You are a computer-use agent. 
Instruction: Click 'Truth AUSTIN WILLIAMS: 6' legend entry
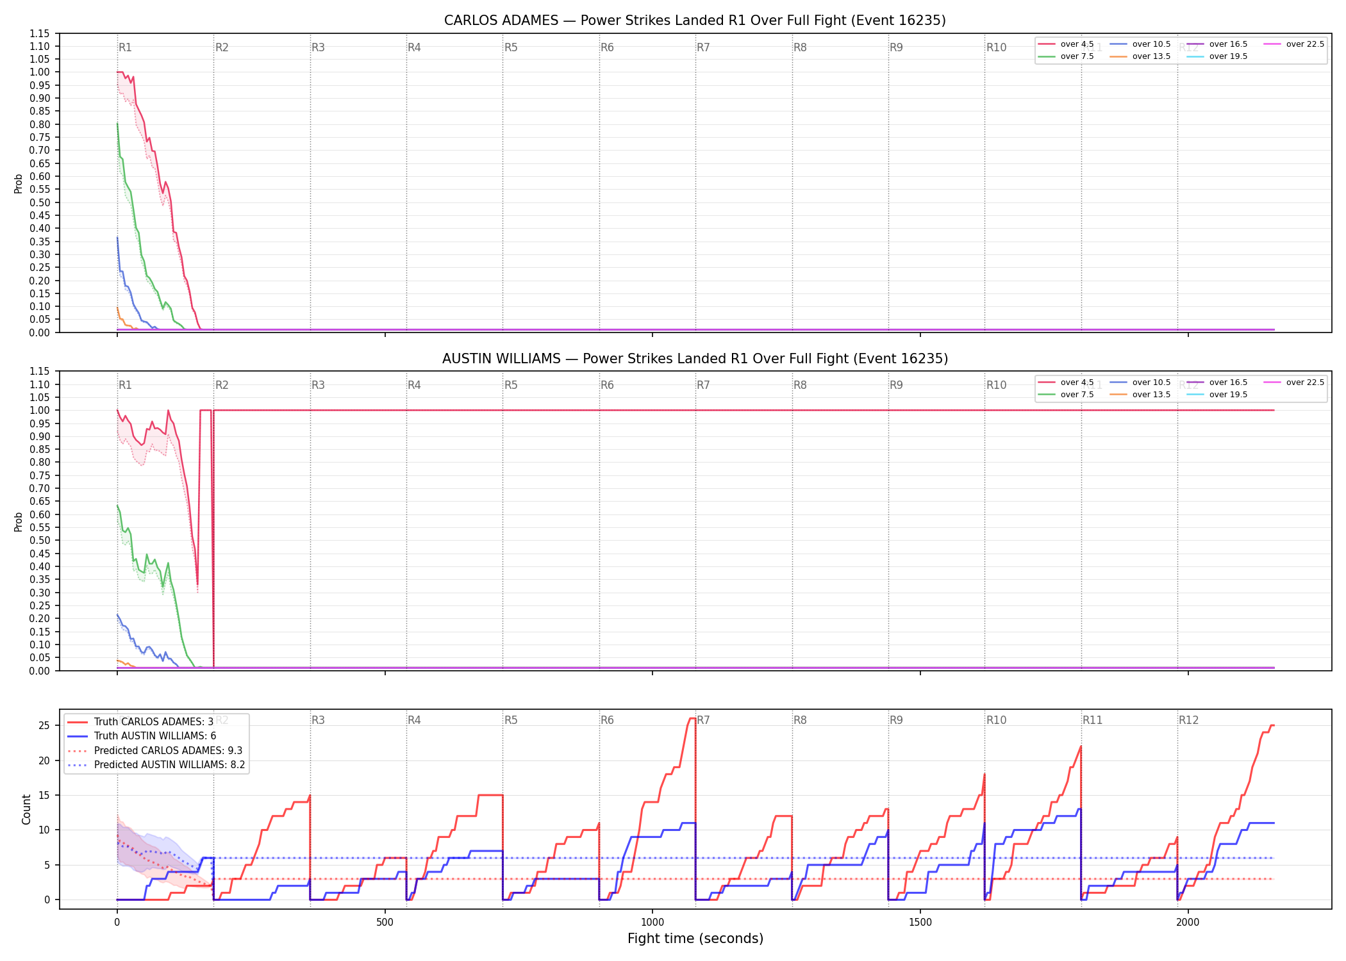(x=142, y=736)
